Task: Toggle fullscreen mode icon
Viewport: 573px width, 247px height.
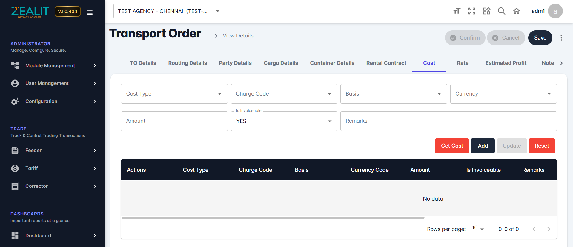Action: pyautogui.click(x=472, y=11)
